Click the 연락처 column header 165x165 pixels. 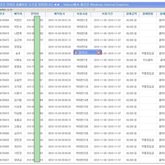click(35, 14)
